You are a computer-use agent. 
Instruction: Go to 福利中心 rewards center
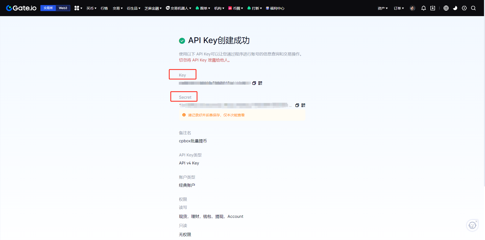pyautogui.click(x=275, y=8)
